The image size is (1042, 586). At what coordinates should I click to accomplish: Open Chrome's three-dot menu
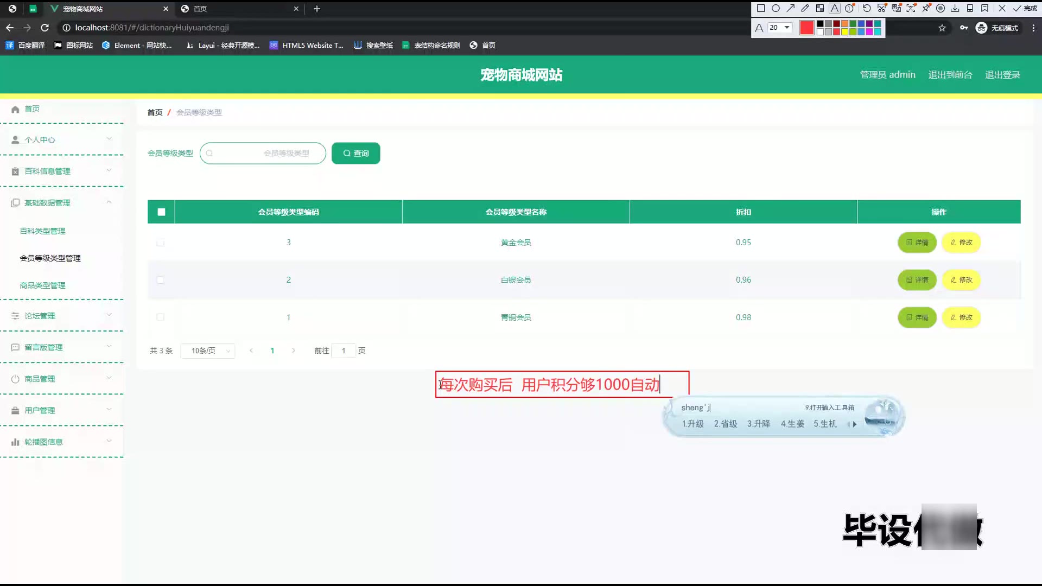click(x=1033, y=28)
